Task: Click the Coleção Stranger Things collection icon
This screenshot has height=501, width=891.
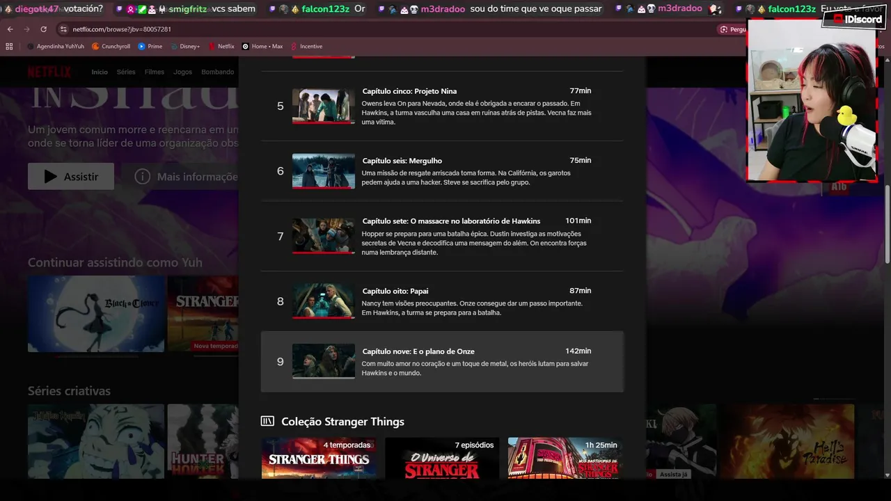Action: point(267,421)
